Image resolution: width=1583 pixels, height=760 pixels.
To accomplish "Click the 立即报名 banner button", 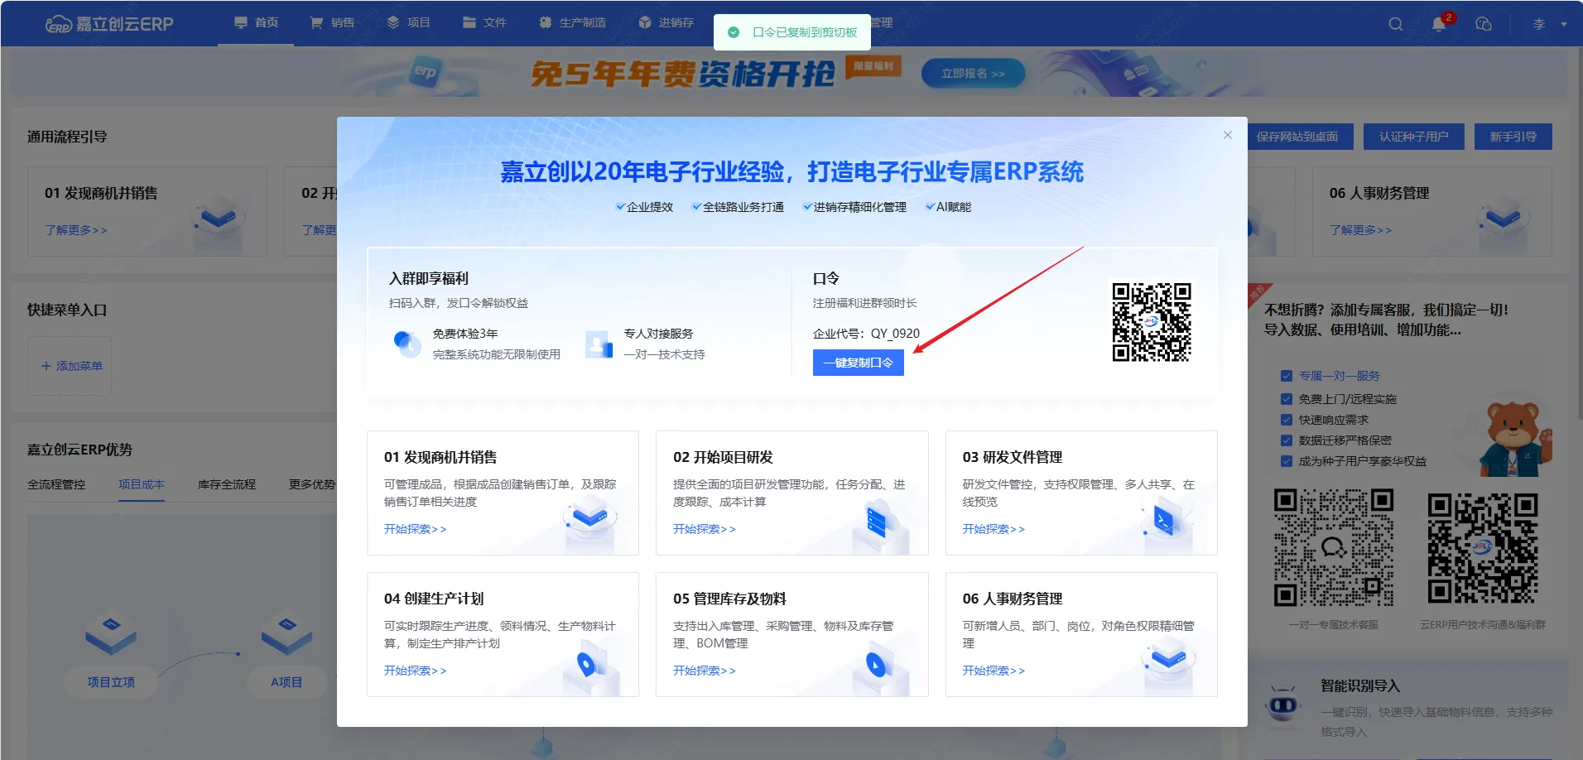I will 973,74.
